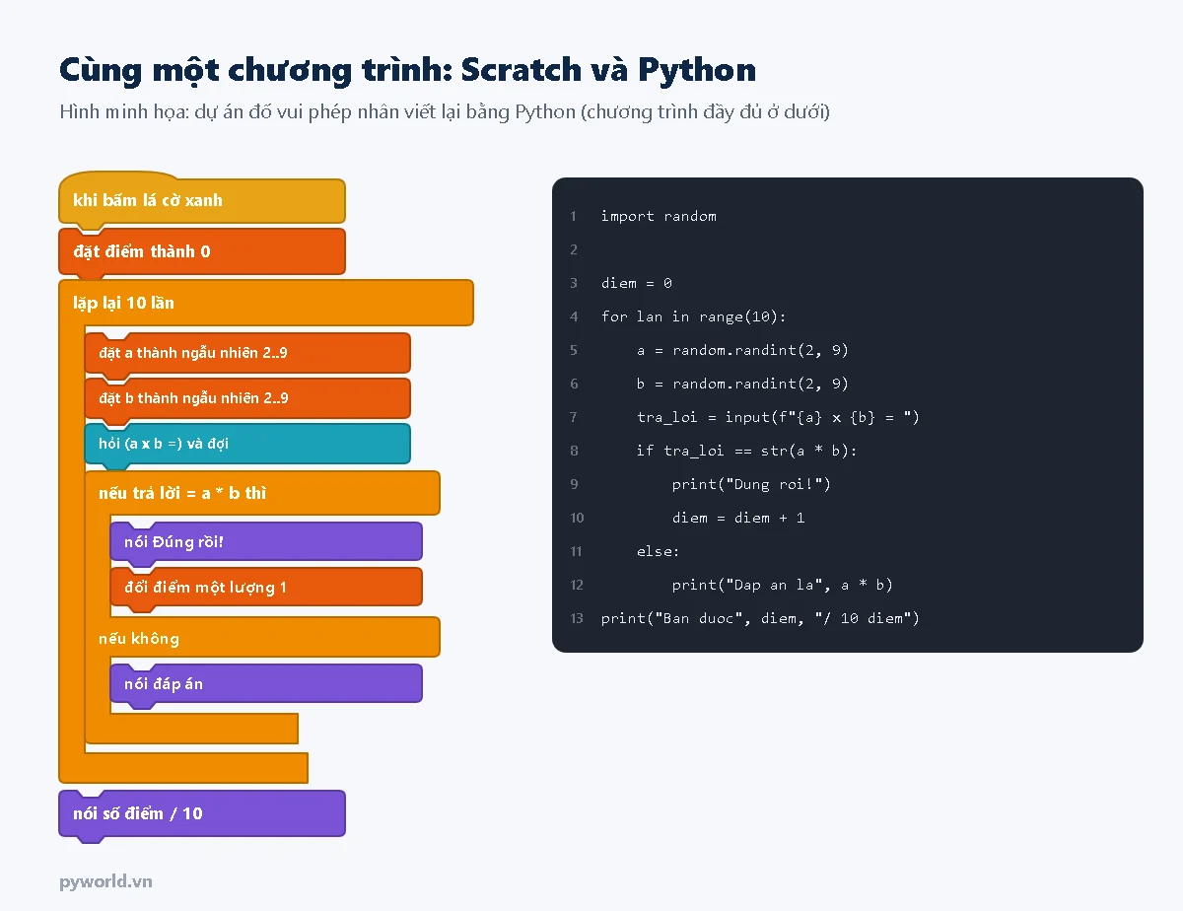Select the 'đặt b thành ngẫu nhiên 2..9' block
The image size is (1183, 911).
coord(247,398)
